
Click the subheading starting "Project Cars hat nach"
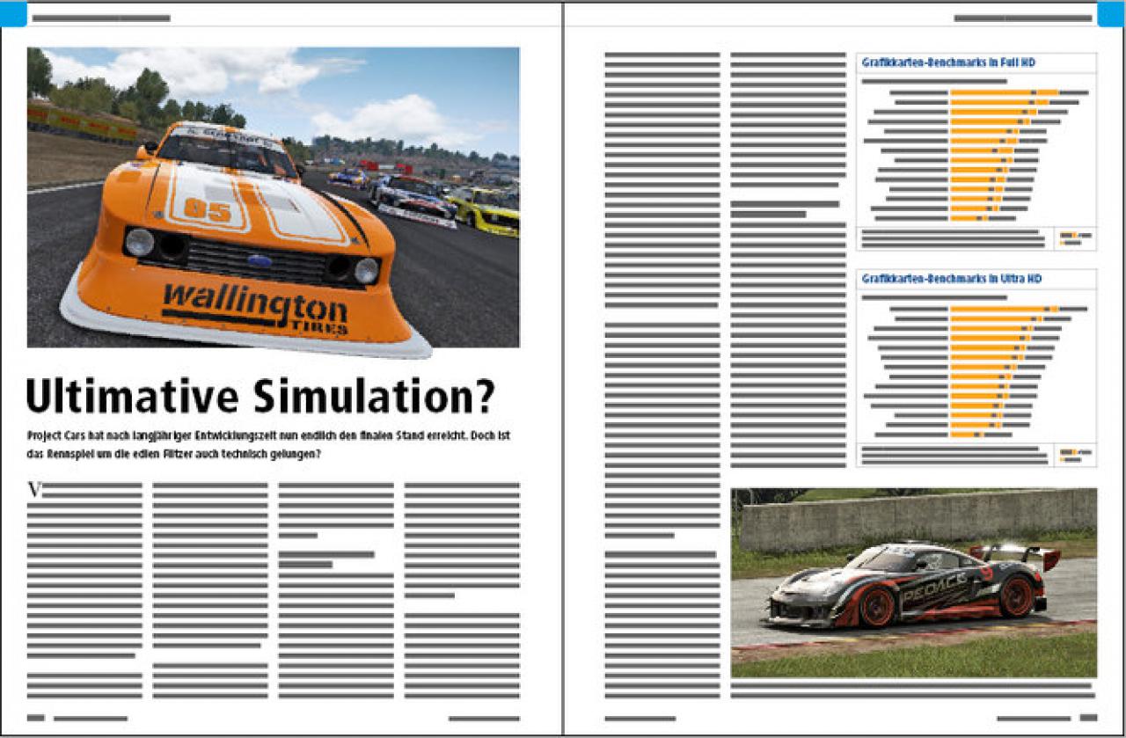(x=269, y=444)
